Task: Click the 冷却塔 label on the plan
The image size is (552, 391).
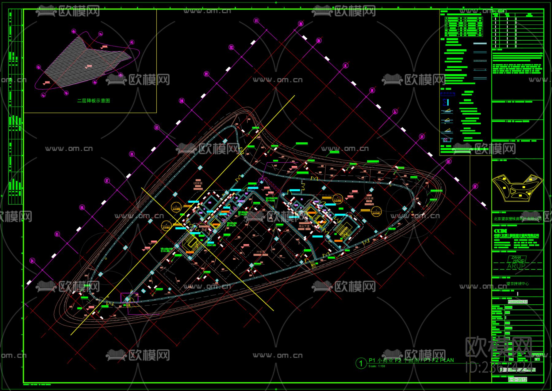Action: click(260, 252)
